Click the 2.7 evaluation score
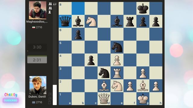193x108 pixels. [x=55, y=4]
